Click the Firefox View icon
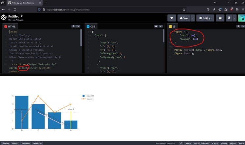This screenshot has width=245, height=145. (x=3, y=3)
